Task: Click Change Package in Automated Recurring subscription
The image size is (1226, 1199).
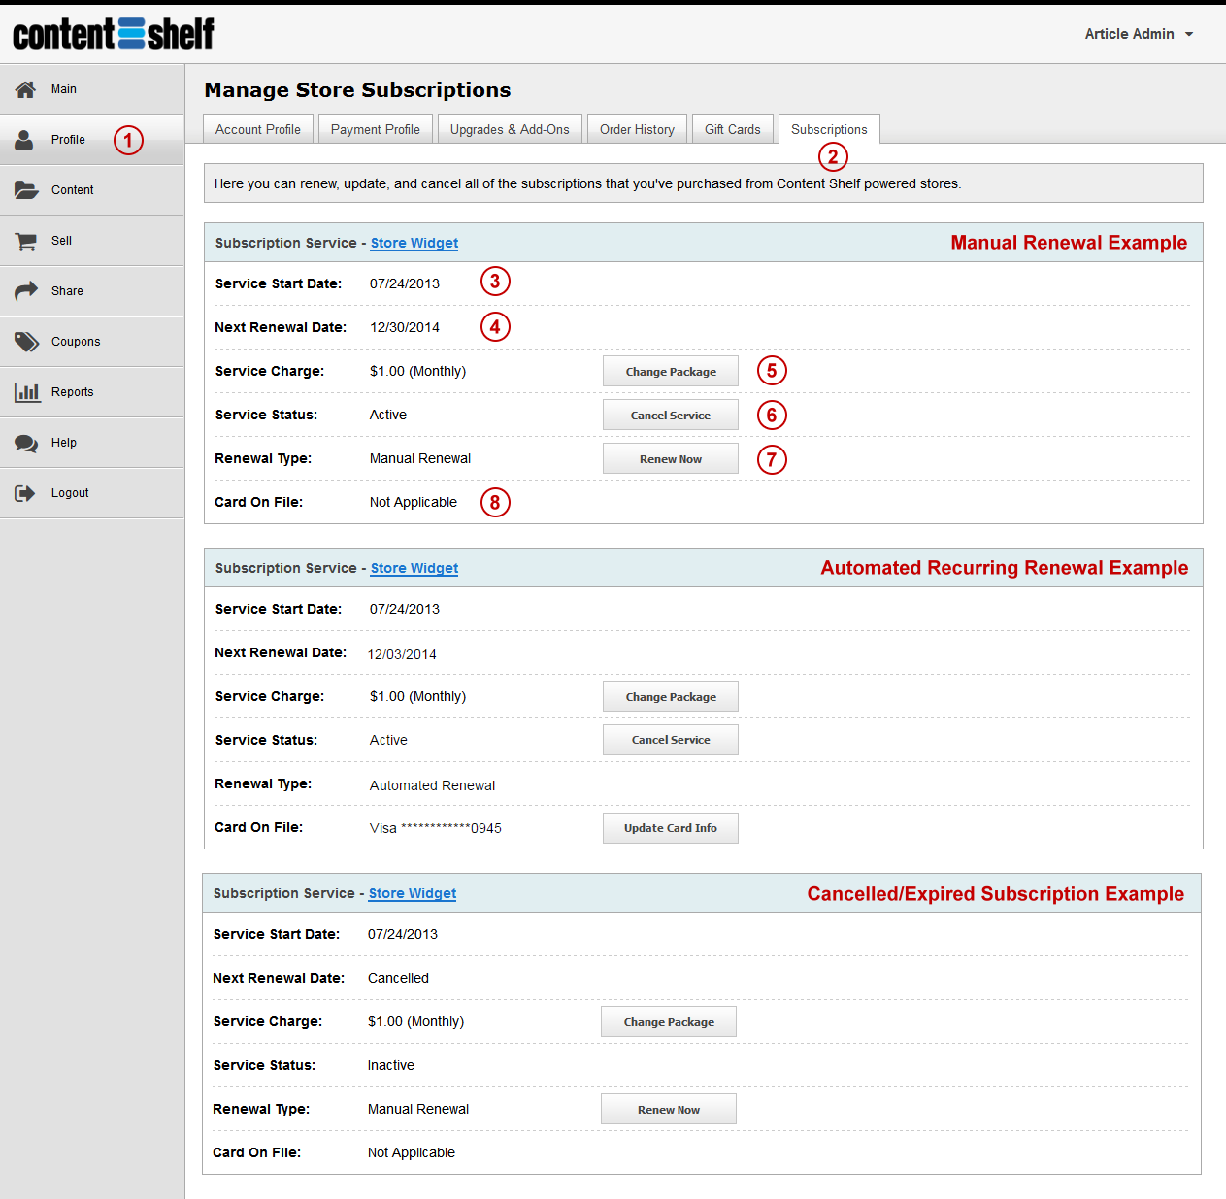Action: coord(671,696)
